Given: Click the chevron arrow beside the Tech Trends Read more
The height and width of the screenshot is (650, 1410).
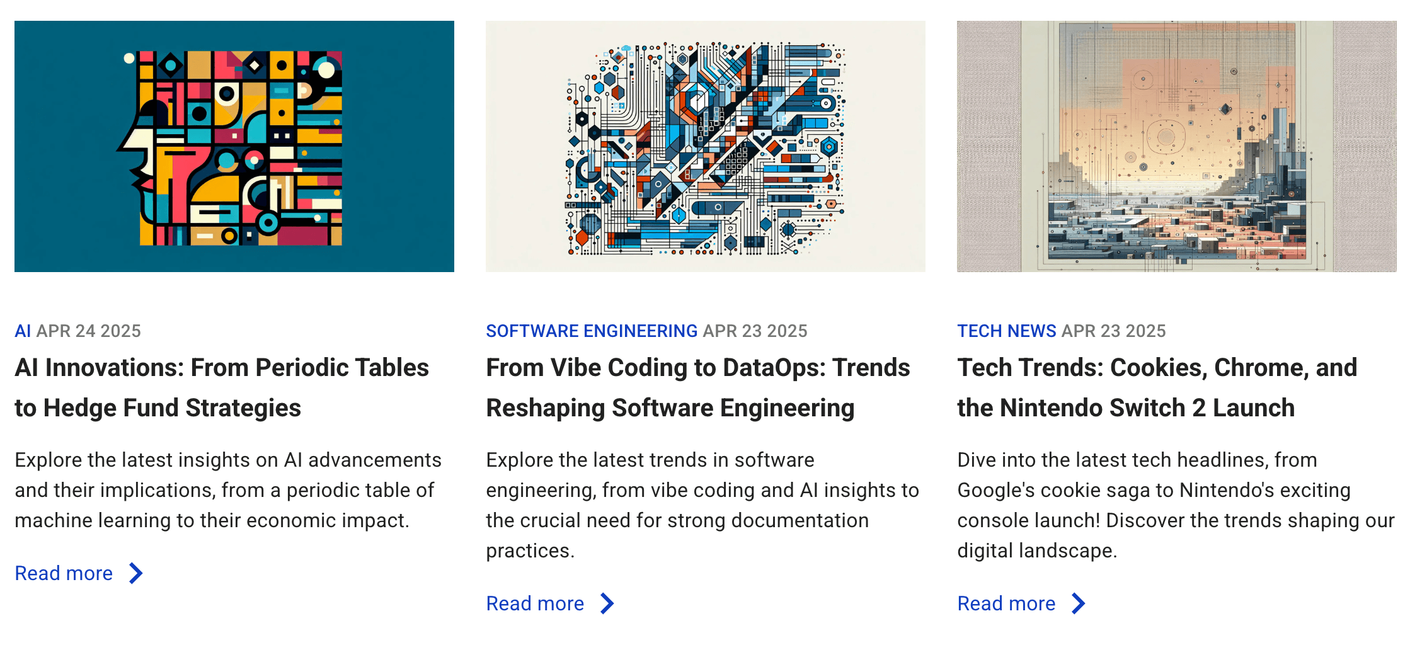Looking at the screenshot, I should pyautogui.click(x=1078, y=603).
